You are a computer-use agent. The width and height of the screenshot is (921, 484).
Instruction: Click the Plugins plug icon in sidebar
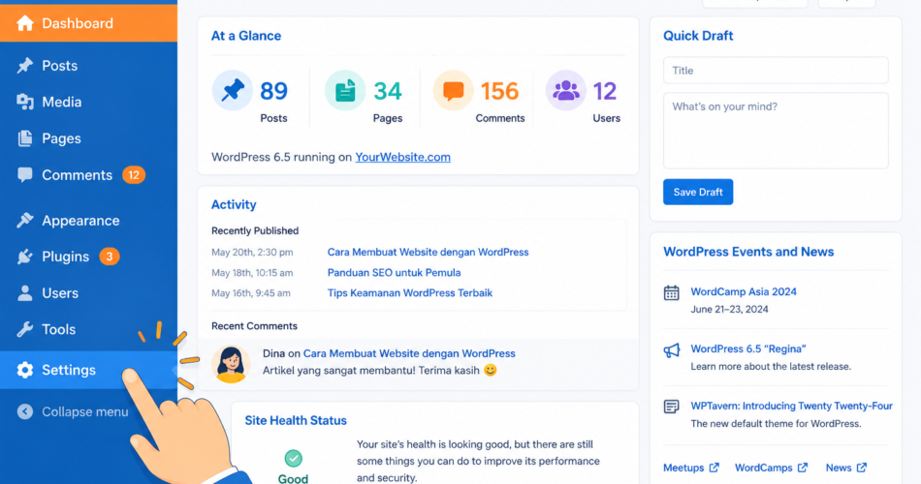[x=24, y=257]
